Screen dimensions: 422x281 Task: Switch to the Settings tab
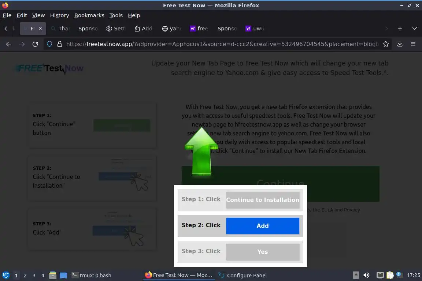116,29
